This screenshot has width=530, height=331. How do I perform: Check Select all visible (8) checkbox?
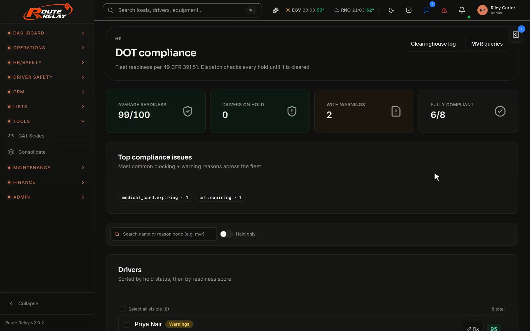coord(123,309)
